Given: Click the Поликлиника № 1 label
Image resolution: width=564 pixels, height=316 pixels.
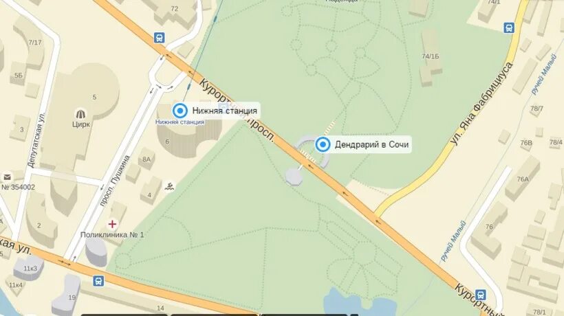Looking at the screenshot, I should pos(112,235).
